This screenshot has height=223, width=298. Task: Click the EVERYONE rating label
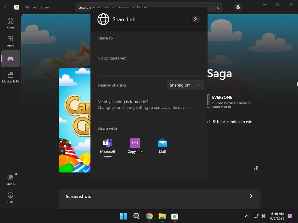(x=222, y=97)
